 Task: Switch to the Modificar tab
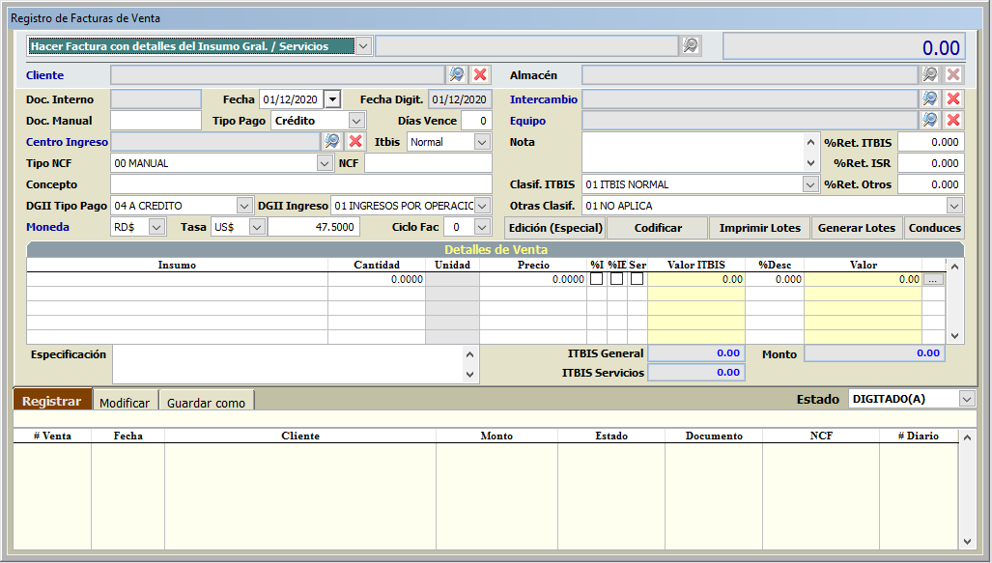125,403
